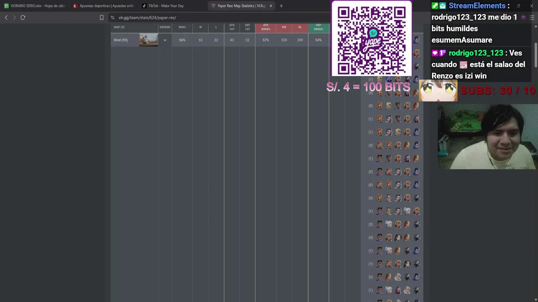Click the 'ATK 1ST' column header

pyautogui.click(x=232, y=27)
